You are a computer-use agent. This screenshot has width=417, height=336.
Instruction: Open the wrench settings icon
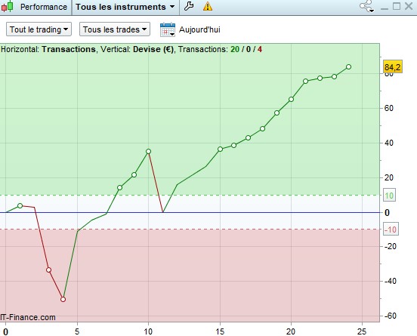189,6
